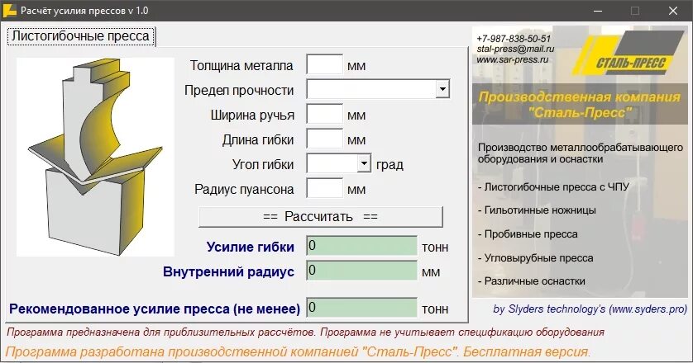Image resolution: width=693 pixels, height=363 pixels.
Task: Click the Внутренний радиус bold label
Action: (x=228, y=271)
